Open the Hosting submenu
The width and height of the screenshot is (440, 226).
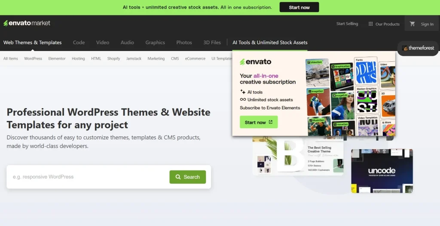[x=78, y=58]
